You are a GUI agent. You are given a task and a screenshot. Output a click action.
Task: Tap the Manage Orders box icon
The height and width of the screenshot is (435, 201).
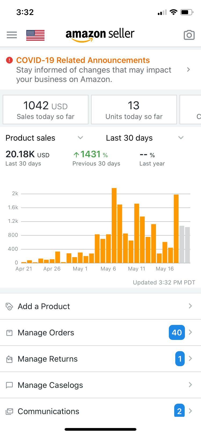click(9, 333)
